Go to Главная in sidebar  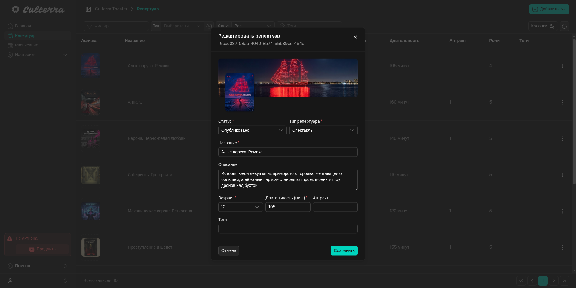click(23, 26)
